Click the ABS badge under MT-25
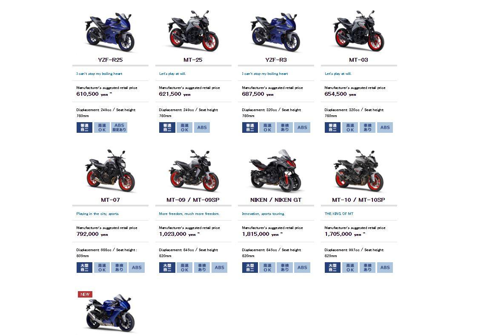 point(202,127)
